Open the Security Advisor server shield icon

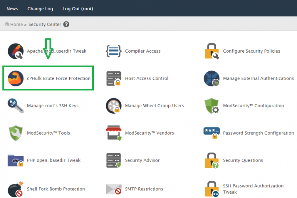[114, 160]
